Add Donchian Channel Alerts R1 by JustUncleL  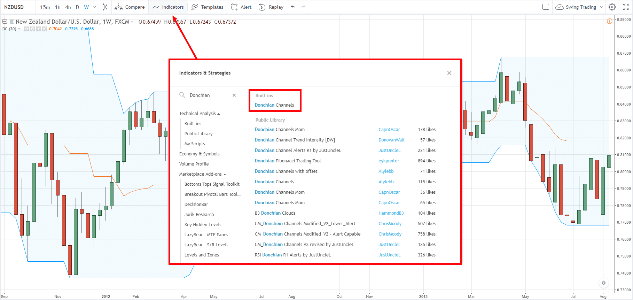[298, 150]
